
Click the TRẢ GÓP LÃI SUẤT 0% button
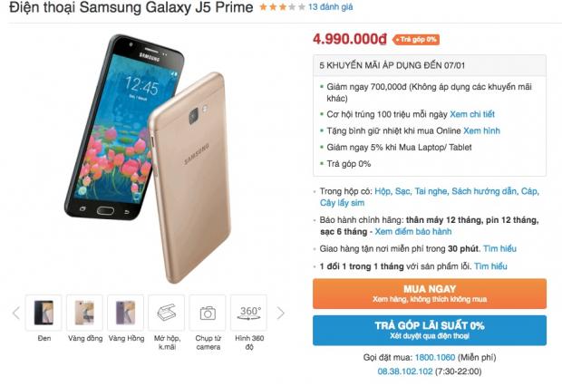click(x=430, y=330)
